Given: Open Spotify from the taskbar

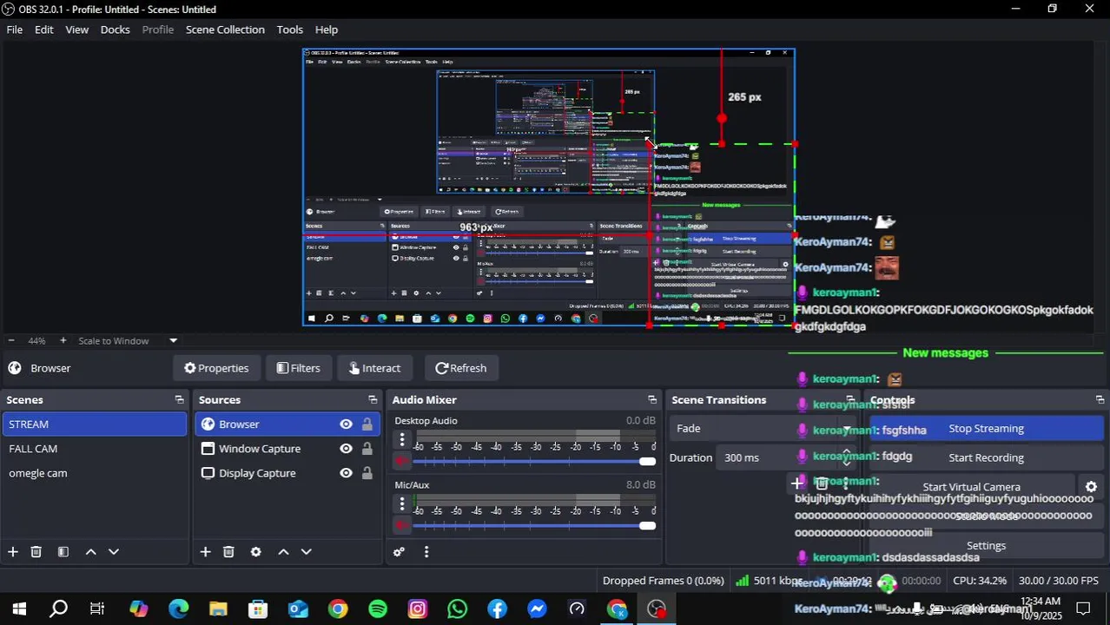Looking at the screenshot, I should point(378,609).
